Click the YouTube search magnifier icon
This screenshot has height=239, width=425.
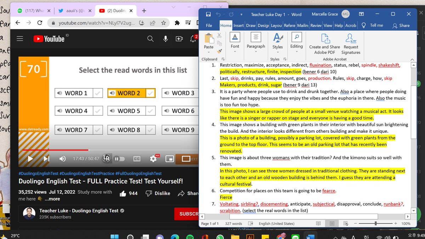pos(151,39)
